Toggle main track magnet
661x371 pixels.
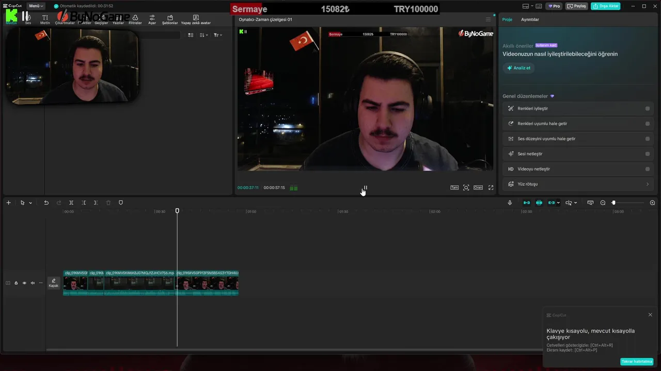pos(527,203)
